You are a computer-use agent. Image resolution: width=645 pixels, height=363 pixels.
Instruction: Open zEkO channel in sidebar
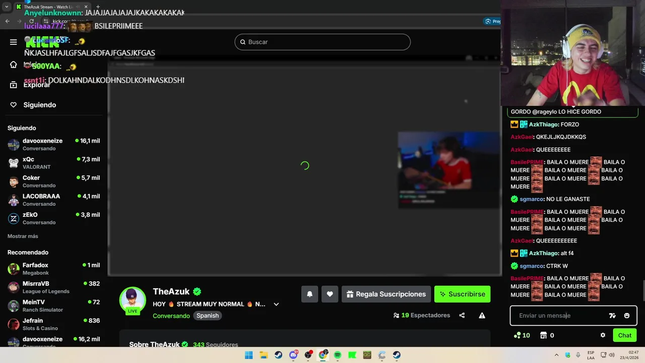(x=53, y=218)
